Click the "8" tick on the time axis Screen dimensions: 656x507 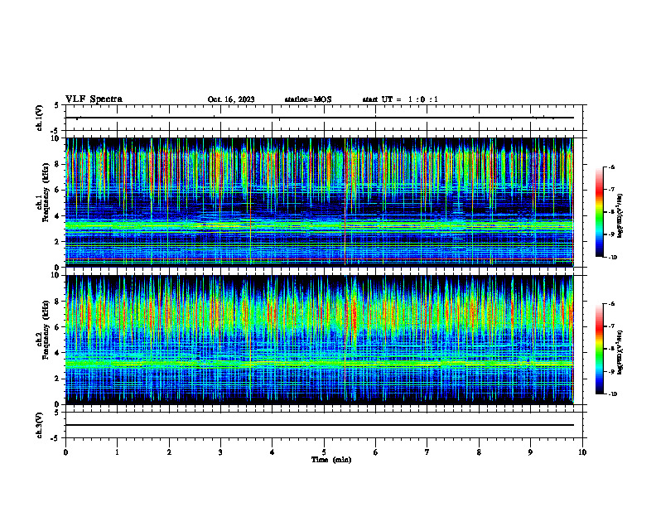click(x=479, y=452)
